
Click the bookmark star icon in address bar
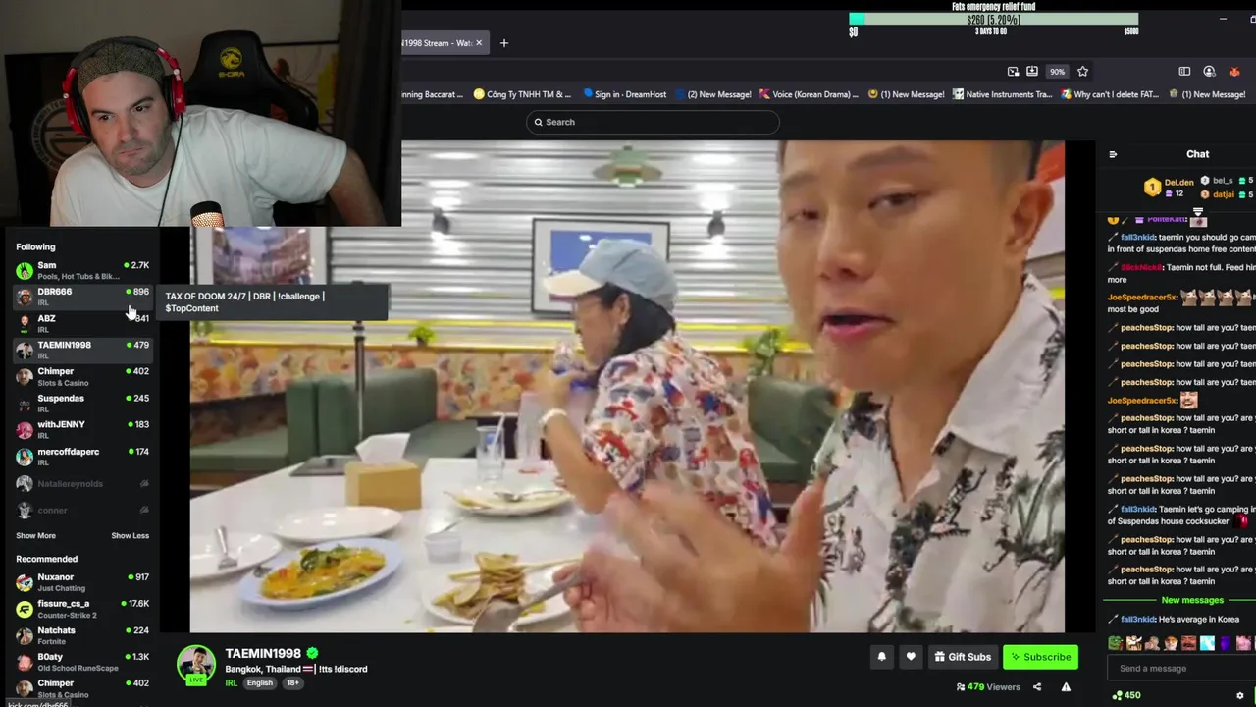[1082, 71]
